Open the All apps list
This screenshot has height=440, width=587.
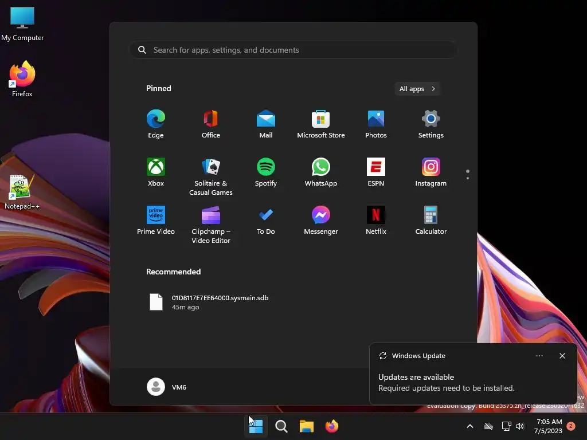click(417, 89)
